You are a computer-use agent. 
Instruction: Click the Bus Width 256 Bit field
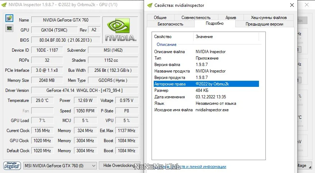pyautogui.click(x=113, y=70)
